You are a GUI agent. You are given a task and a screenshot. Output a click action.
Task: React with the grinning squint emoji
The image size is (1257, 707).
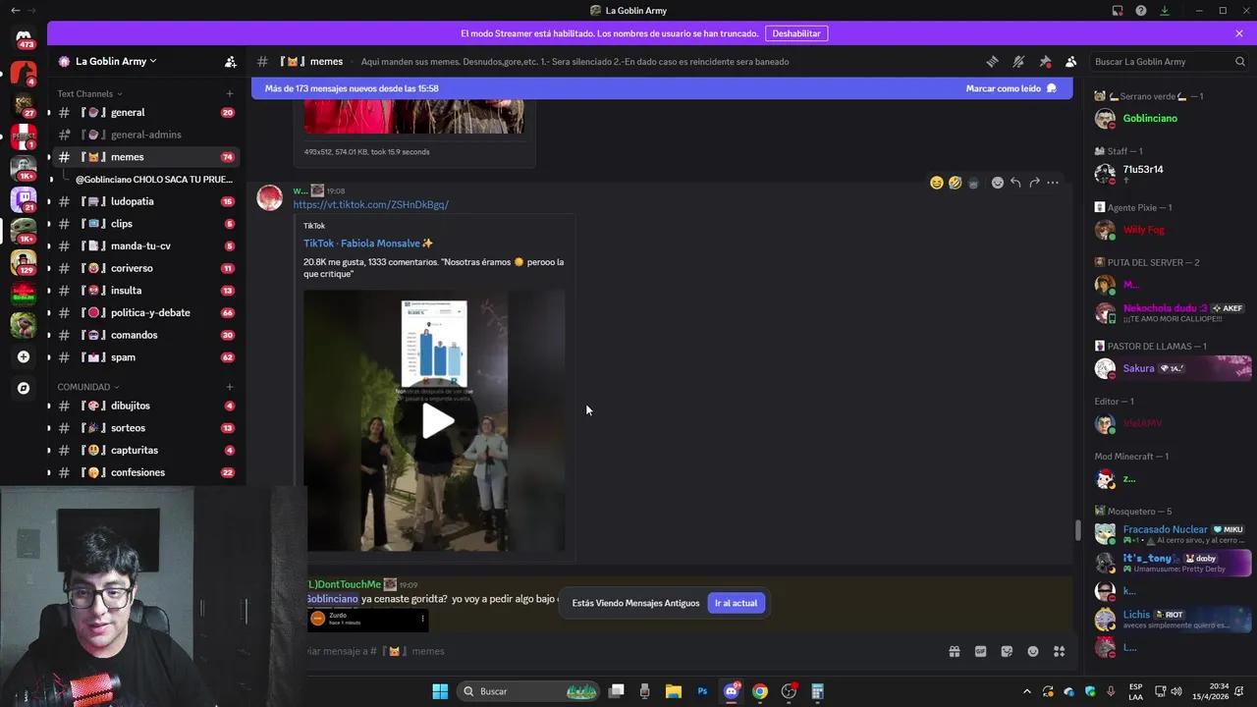(937, 183)
